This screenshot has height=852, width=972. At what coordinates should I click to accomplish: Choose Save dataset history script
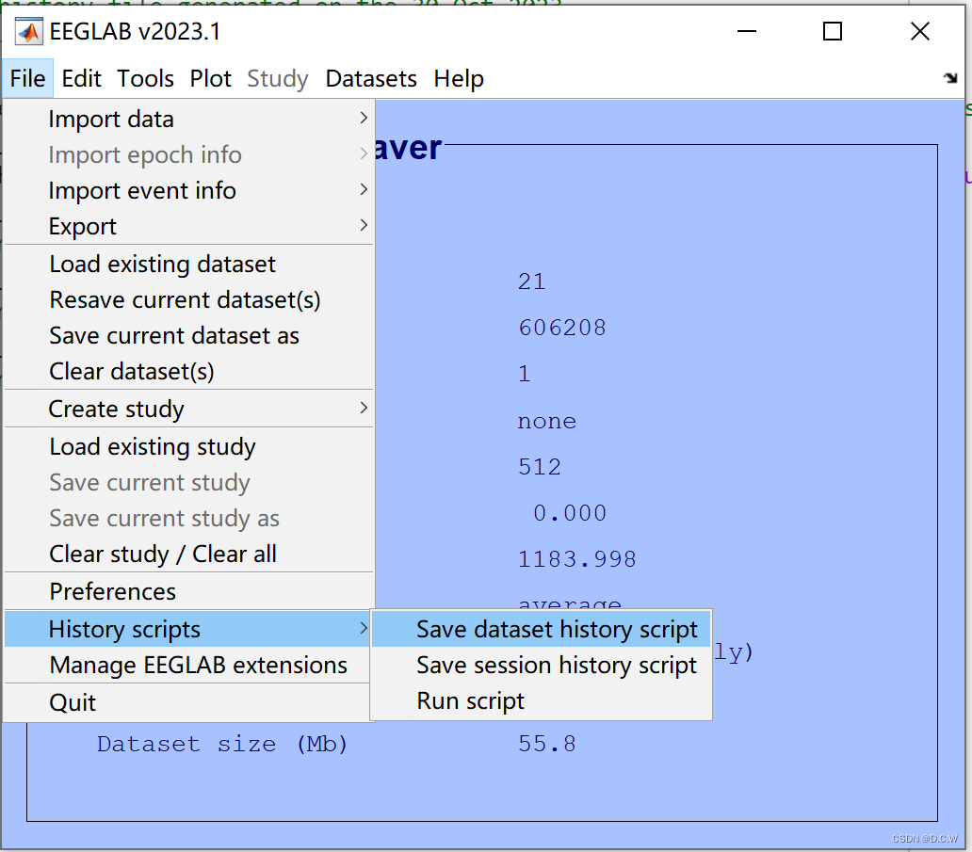click(x=542, y=629)
